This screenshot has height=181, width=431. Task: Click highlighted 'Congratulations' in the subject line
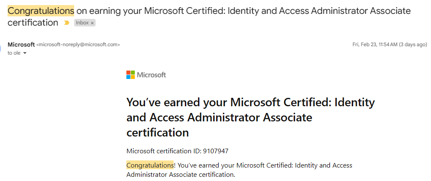point(41,11)
